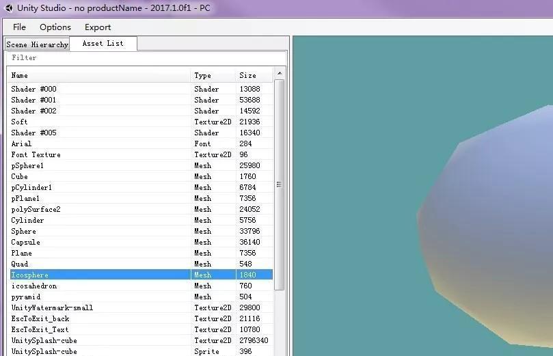Screen dimensions: 553x356
Task: Open the Options menu
Action: (x=55, y=27)
